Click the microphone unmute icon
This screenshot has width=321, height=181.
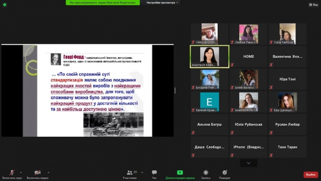(12, 172)
